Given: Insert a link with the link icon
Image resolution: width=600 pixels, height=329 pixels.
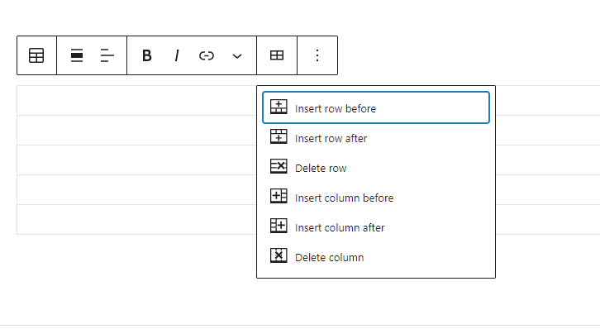Looking at the screenshot, I should [x=207, y=55].
